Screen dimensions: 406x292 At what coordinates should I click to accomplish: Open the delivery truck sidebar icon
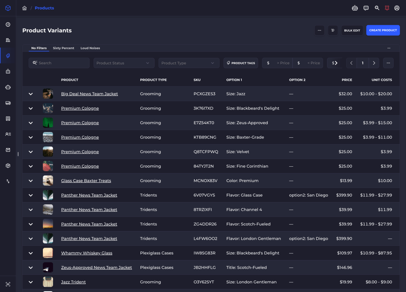(x=8, y=103)
